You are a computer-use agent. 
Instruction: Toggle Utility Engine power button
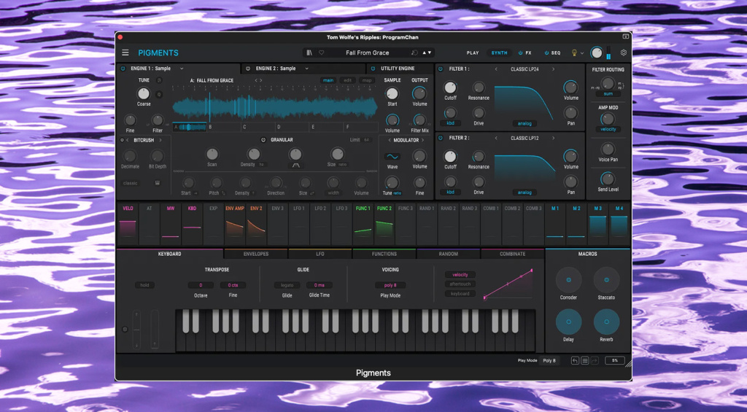click(373, 69)
